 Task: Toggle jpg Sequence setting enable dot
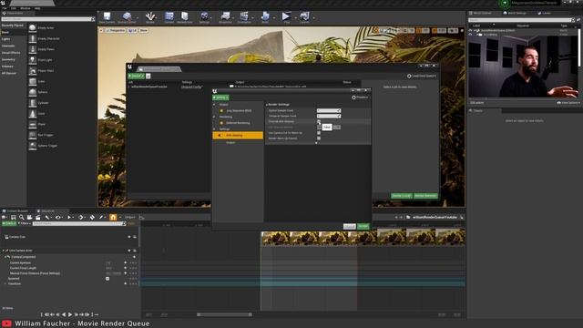tap(221, 111)
